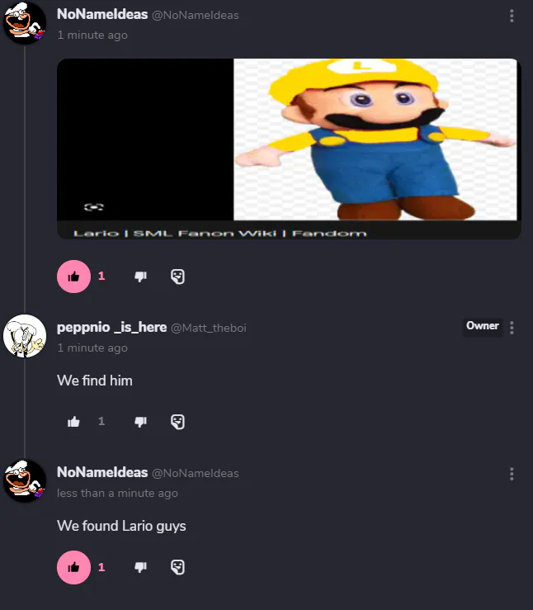The image size is (533, 610).
Task: Like the 'We find him' comment
Action: (74, 422)
